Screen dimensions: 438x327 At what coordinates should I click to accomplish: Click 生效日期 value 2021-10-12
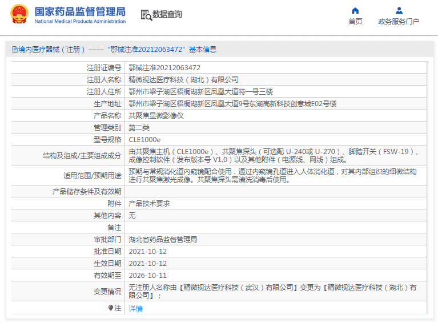coord(147,264)
